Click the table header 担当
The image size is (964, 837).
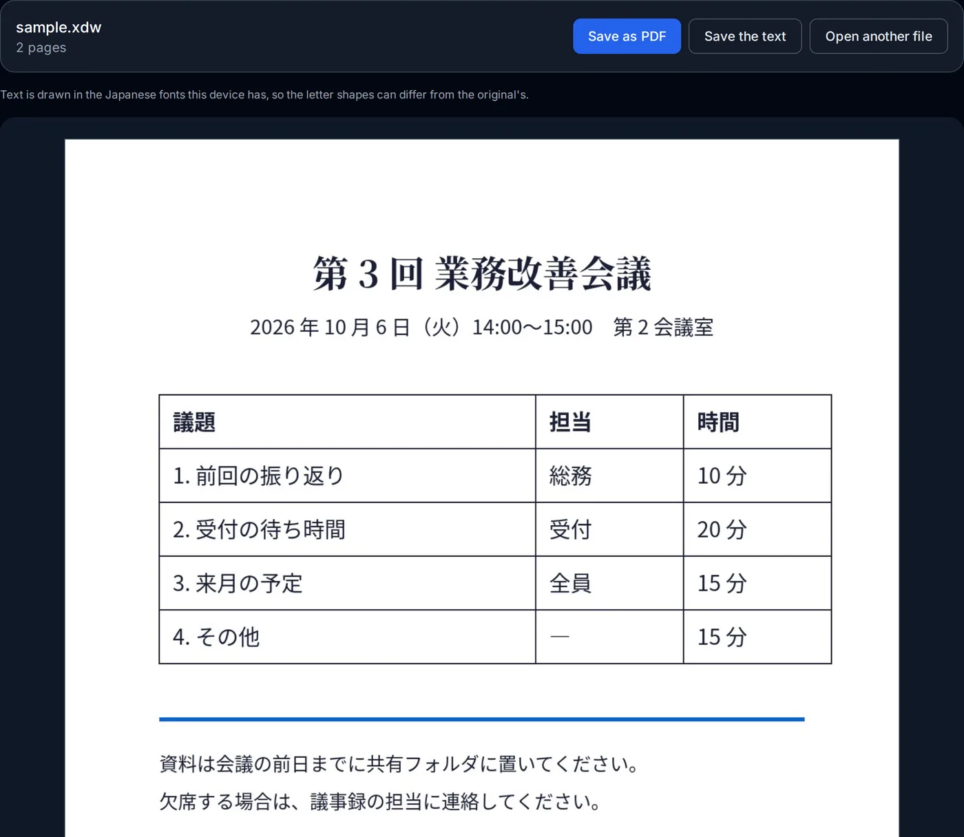pyautogui.click(x=609, y=422)
